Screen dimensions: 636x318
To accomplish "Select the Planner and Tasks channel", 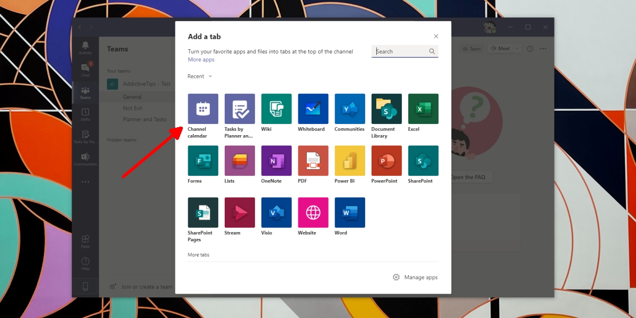I will pos(144,119).
